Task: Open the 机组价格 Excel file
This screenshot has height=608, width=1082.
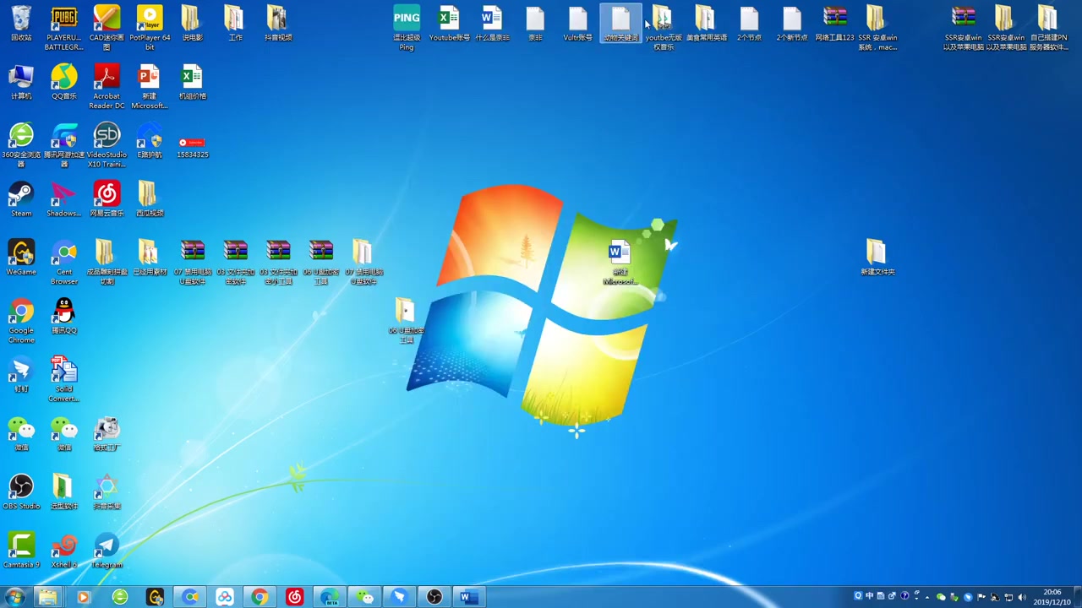Action: coord(192,83)
